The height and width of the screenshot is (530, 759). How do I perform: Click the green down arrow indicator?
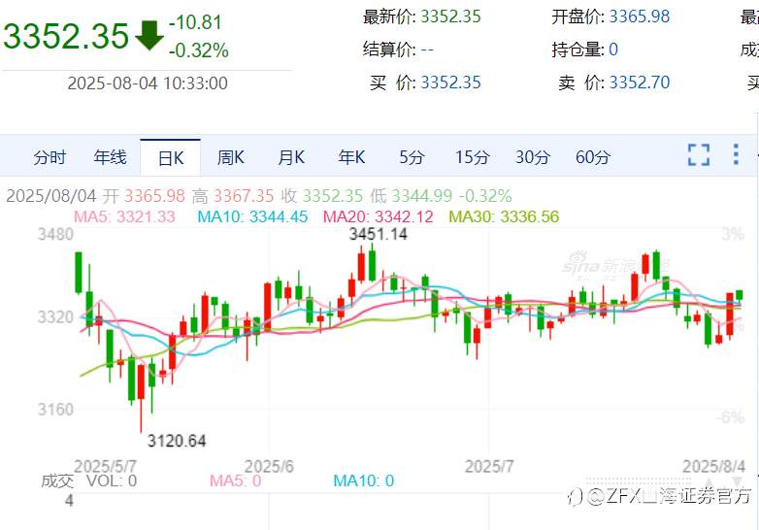tap(149, 35)
